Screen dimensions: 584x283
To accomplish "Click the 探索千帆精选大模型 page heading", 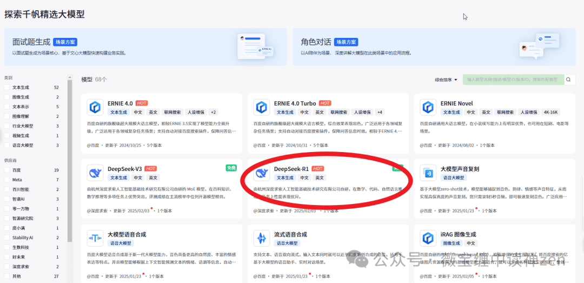I will (x=44, y=15).
